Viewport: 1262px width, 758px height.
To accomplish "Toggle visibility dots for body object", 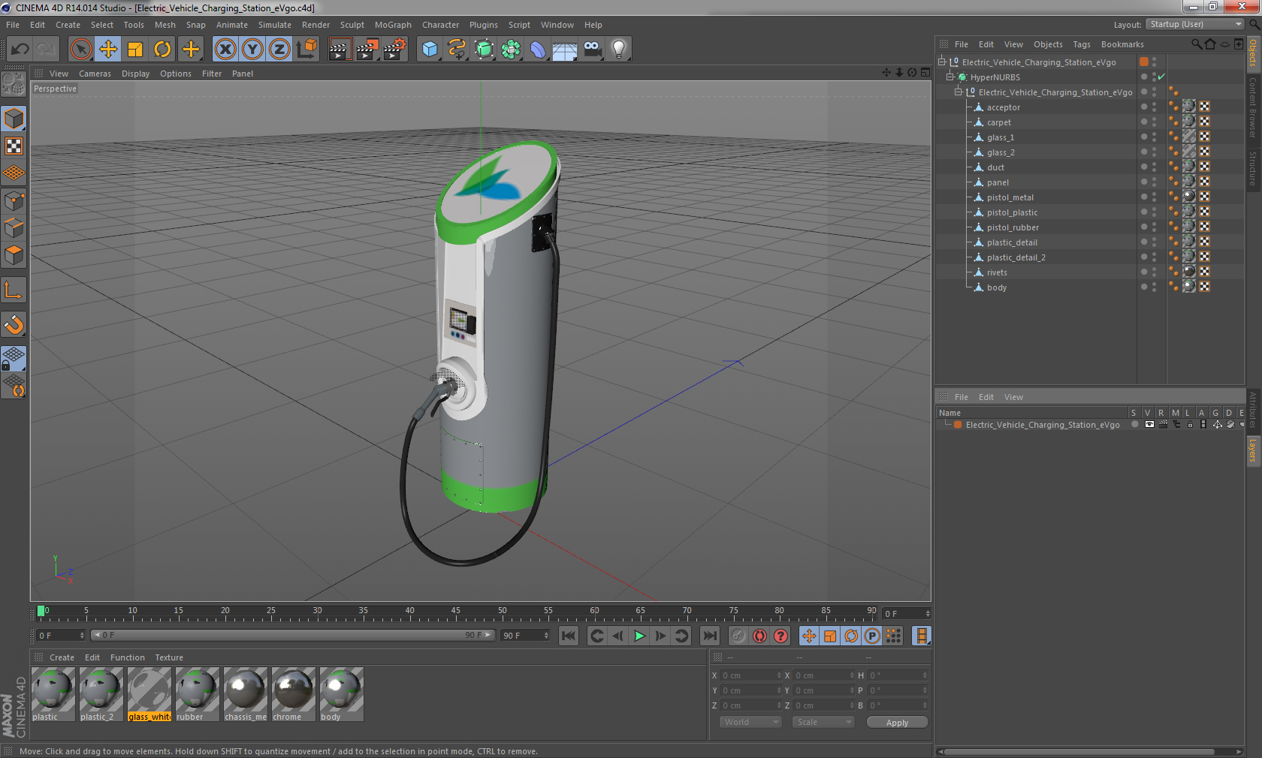I will tap(1154, 287).
